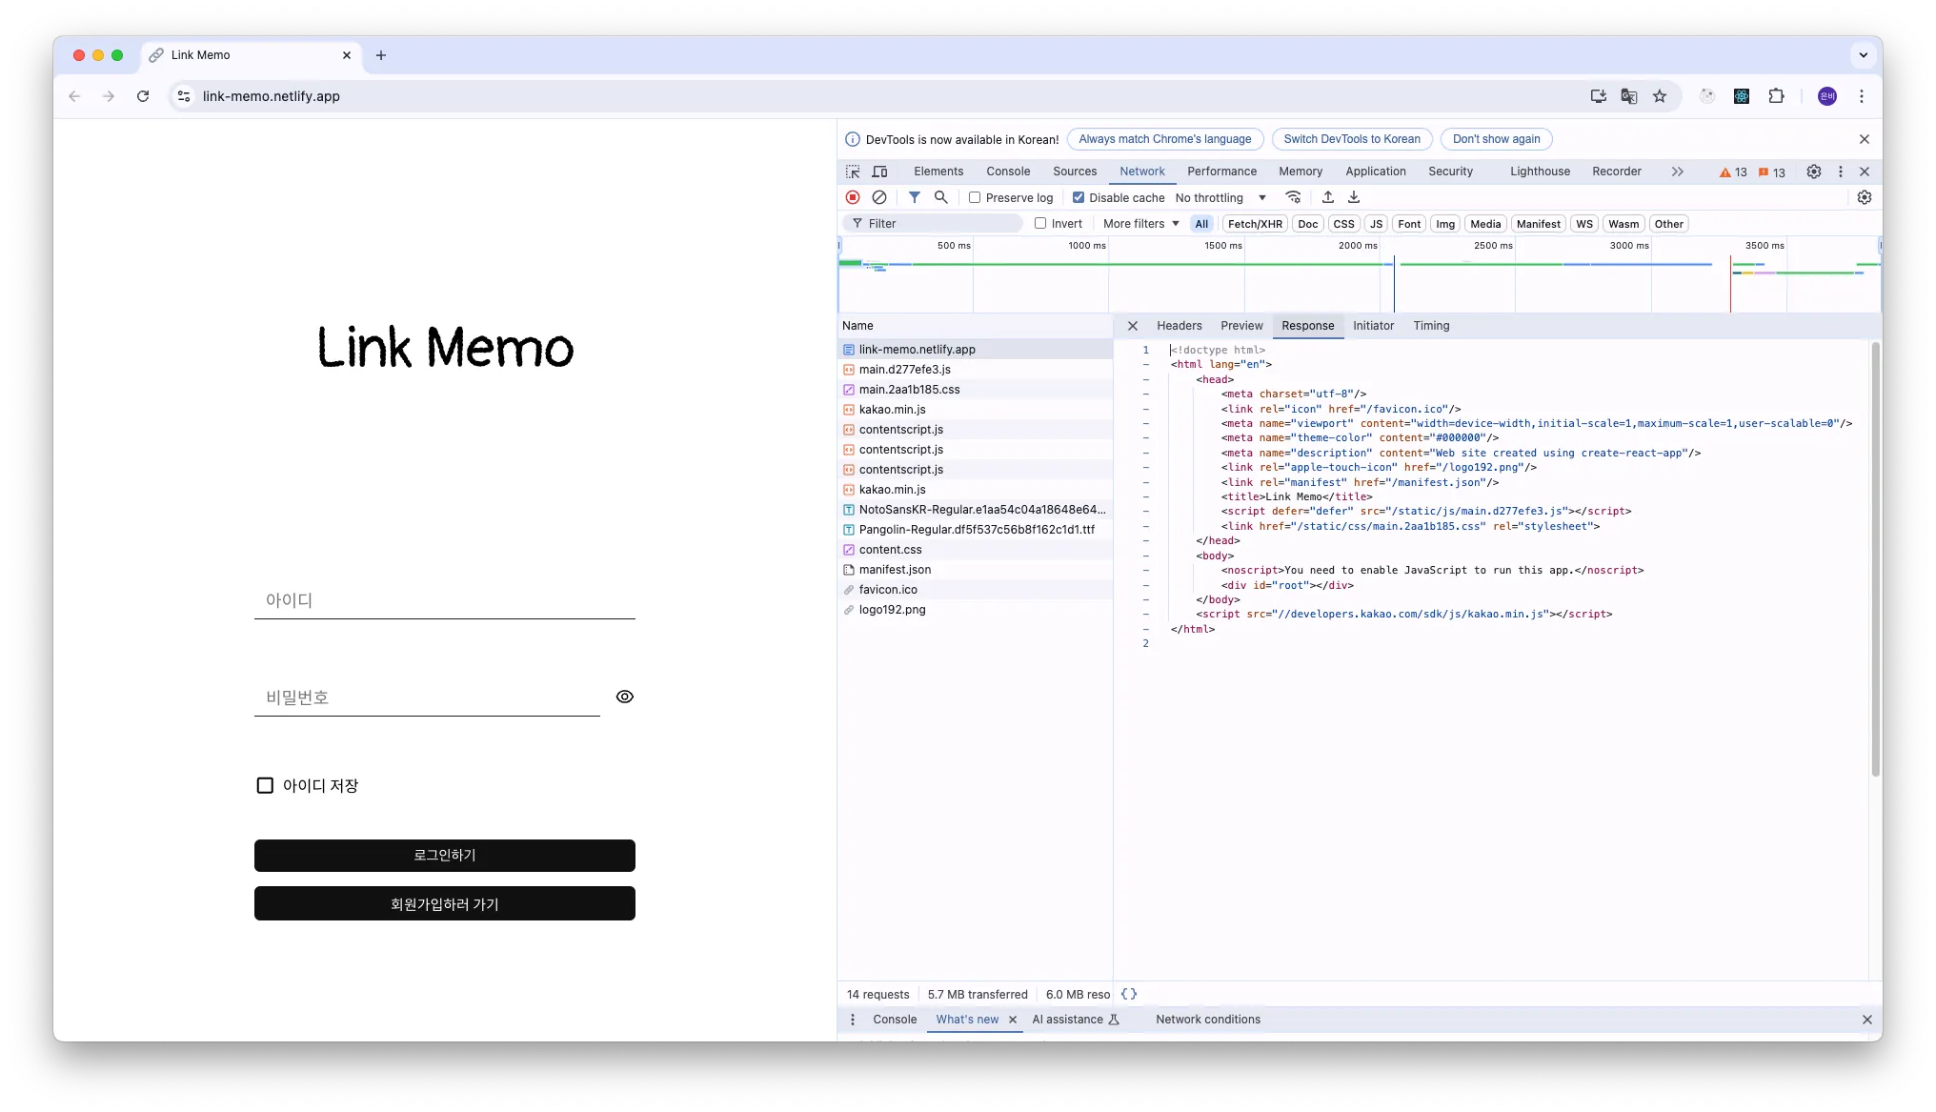
Task: Open the No throttling dropdown
Action: coord(1220,197)
